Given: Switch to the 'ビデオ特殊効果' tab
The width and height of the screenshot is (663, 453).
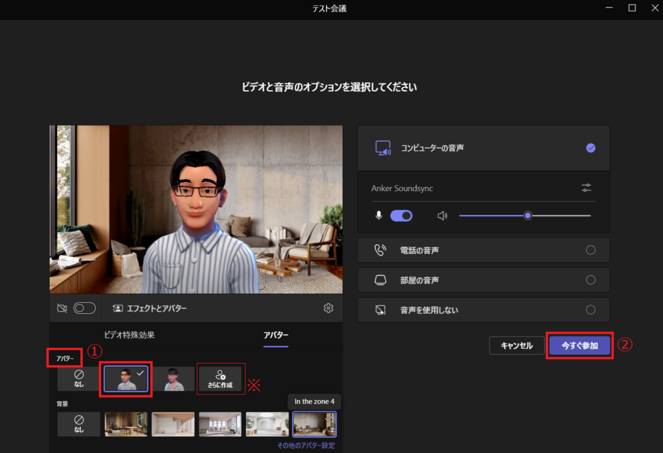Looking at the screenshot, I should [x=129, y=335].
